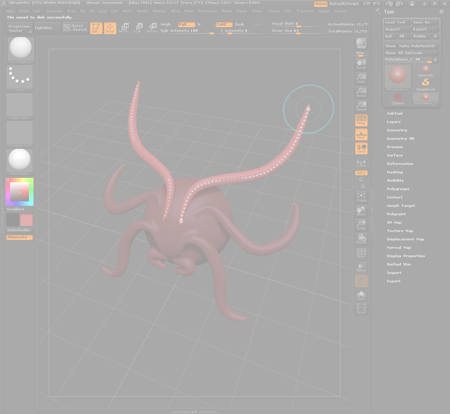
Task: Enable PolyF polyframe display
Action: pos(361,253)
